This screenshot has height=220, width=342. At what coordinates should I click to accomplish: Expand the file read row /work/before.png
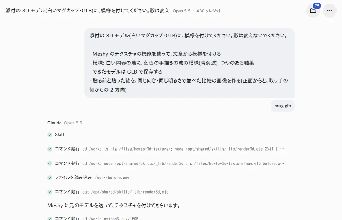[x=88, y=178]
